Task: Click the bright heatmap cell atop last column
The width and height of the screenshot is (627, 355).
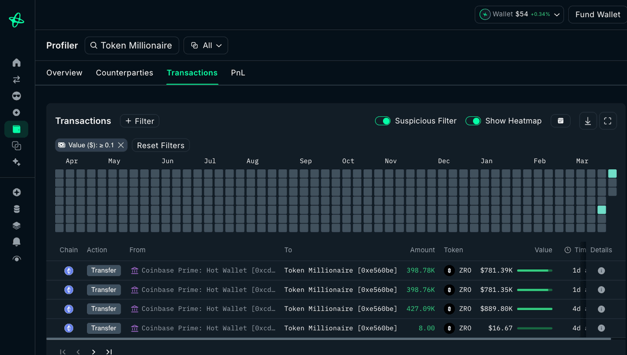Action: tap(612, 173)
